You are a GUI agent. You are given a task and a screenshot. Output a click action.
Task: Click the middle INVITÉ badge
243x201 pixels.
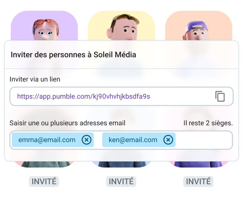[x=121, y=182]
